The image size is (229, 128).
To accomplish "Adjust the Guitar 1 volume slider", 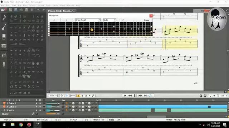I will (53, 103).
